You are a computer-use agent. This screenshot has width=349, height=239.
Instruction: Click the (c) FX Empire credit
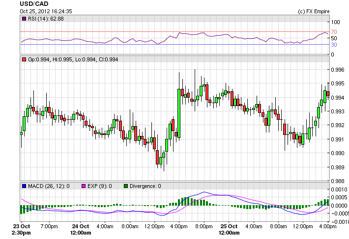pyautogui.click(x=314, y=11)
